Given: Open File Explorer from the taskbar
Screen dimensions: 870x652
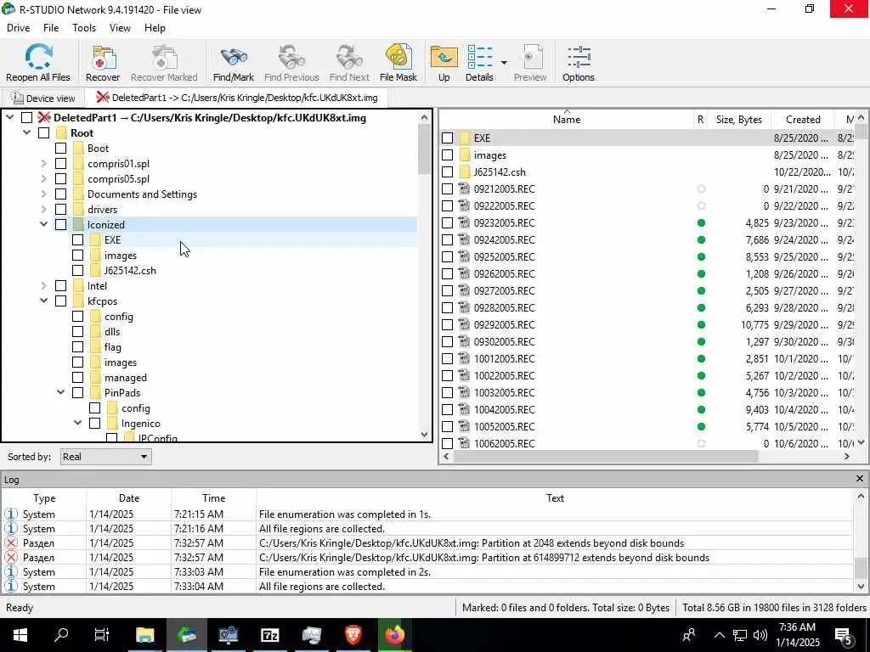Looking at the screenshot, I should coord(144,635).
